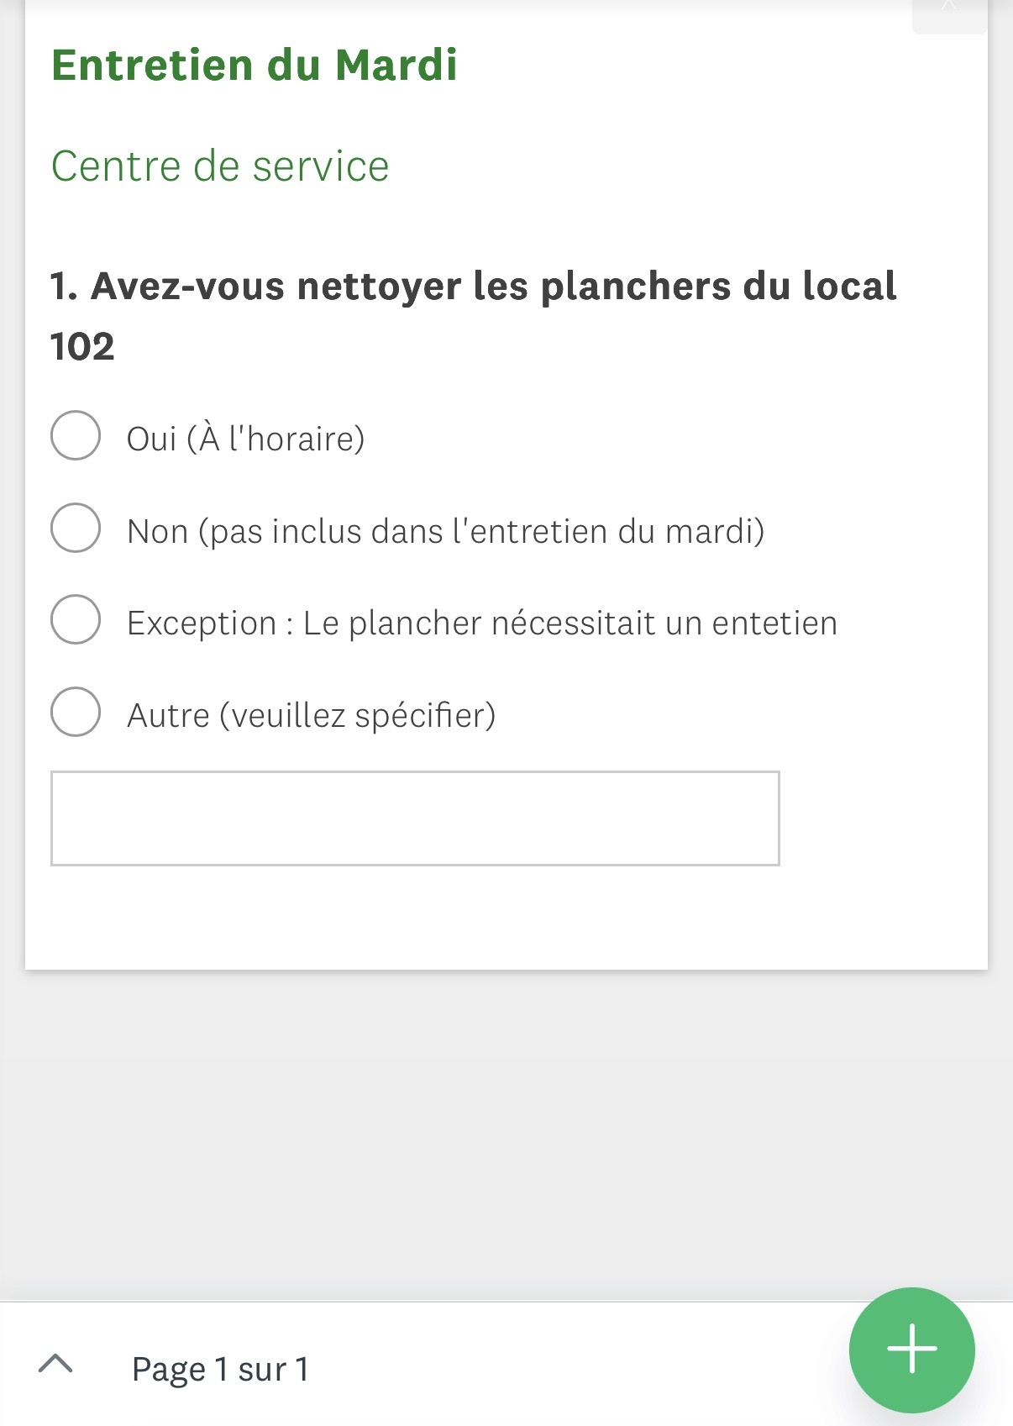Expand page navigator with the up chevron
1013x1426 pixels.
point(55,1364)
